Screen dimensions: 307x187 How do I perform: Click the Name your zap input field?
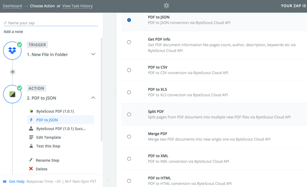click(x=50, y=23)
